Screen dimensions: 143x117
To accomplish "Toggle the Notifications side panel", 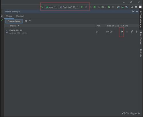I will 141,39.
